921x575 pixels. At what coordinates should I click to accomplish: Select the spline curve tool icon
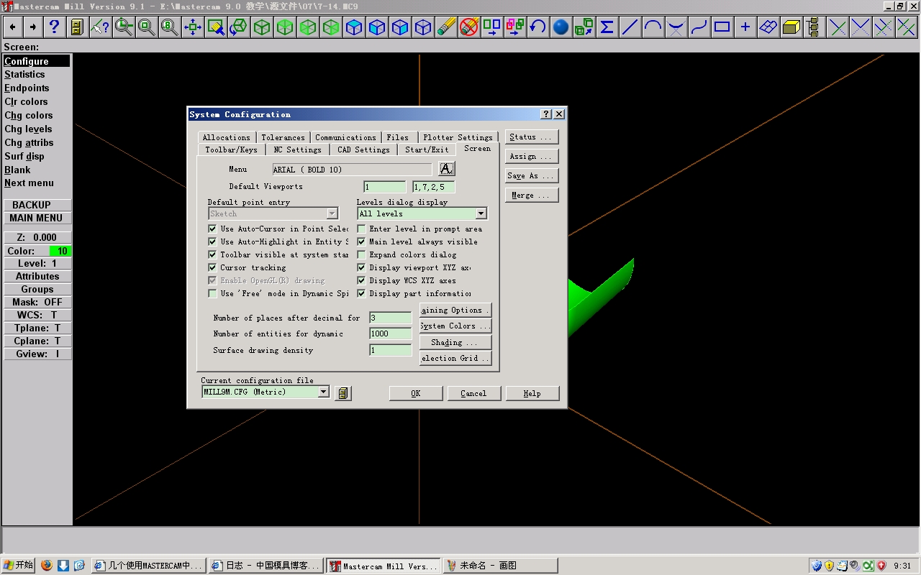point(699,27)
